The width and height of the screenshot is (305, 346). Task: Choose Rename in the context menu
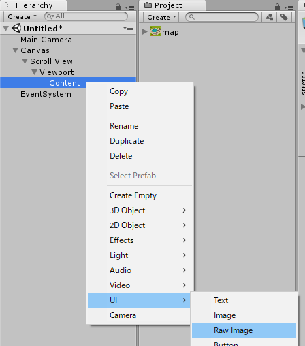click(x=140, y=126)
